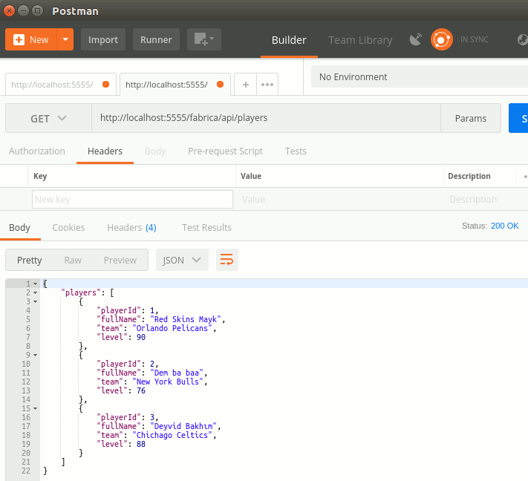Click the Import button

[x=103, y=39]
